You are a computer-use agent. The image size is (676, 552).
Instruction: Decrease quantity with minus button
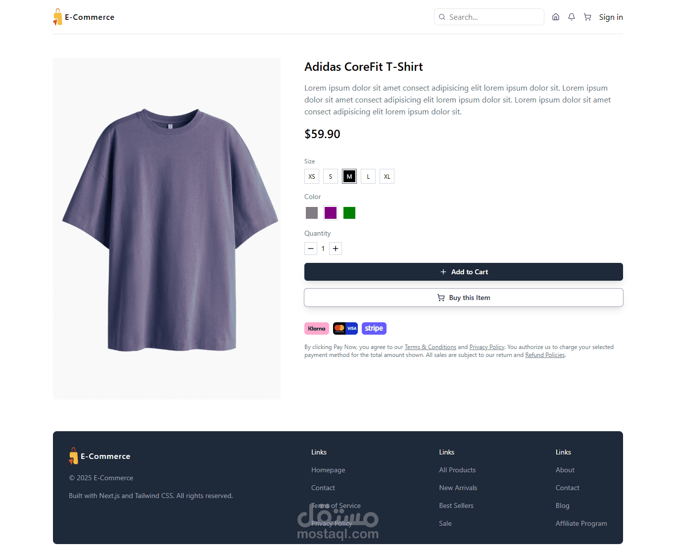(311, 249)
